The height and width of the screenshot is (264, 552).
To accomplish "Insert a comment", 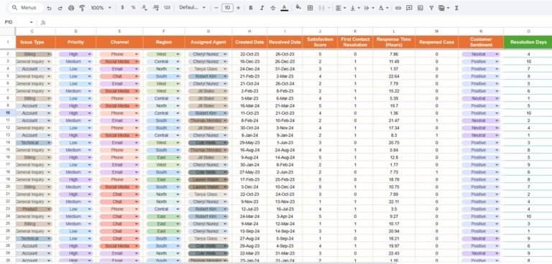I will (409, 8).
